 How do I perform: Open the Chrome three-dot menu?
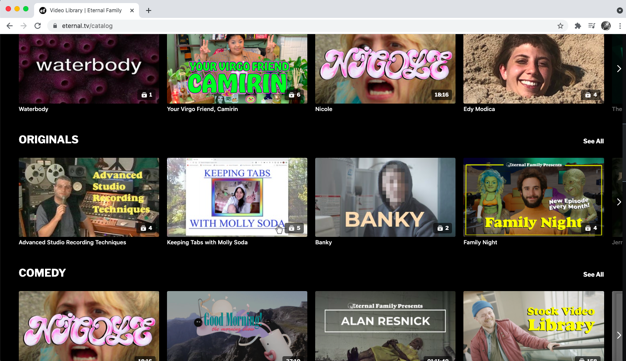point(620,26)
